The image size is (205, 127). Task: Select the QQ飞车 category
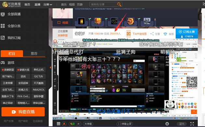point(38,76)
